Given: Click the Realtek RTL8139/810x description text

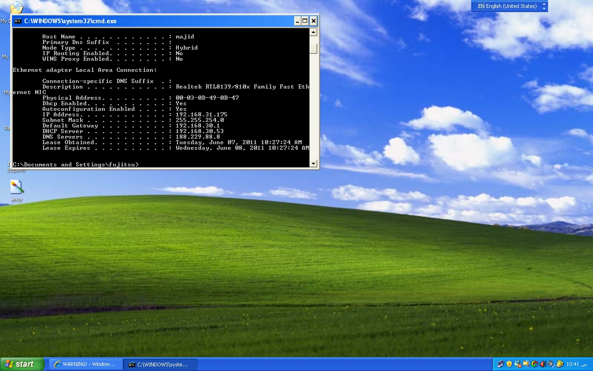Looking at the screenshot, I should click(242, 87).
